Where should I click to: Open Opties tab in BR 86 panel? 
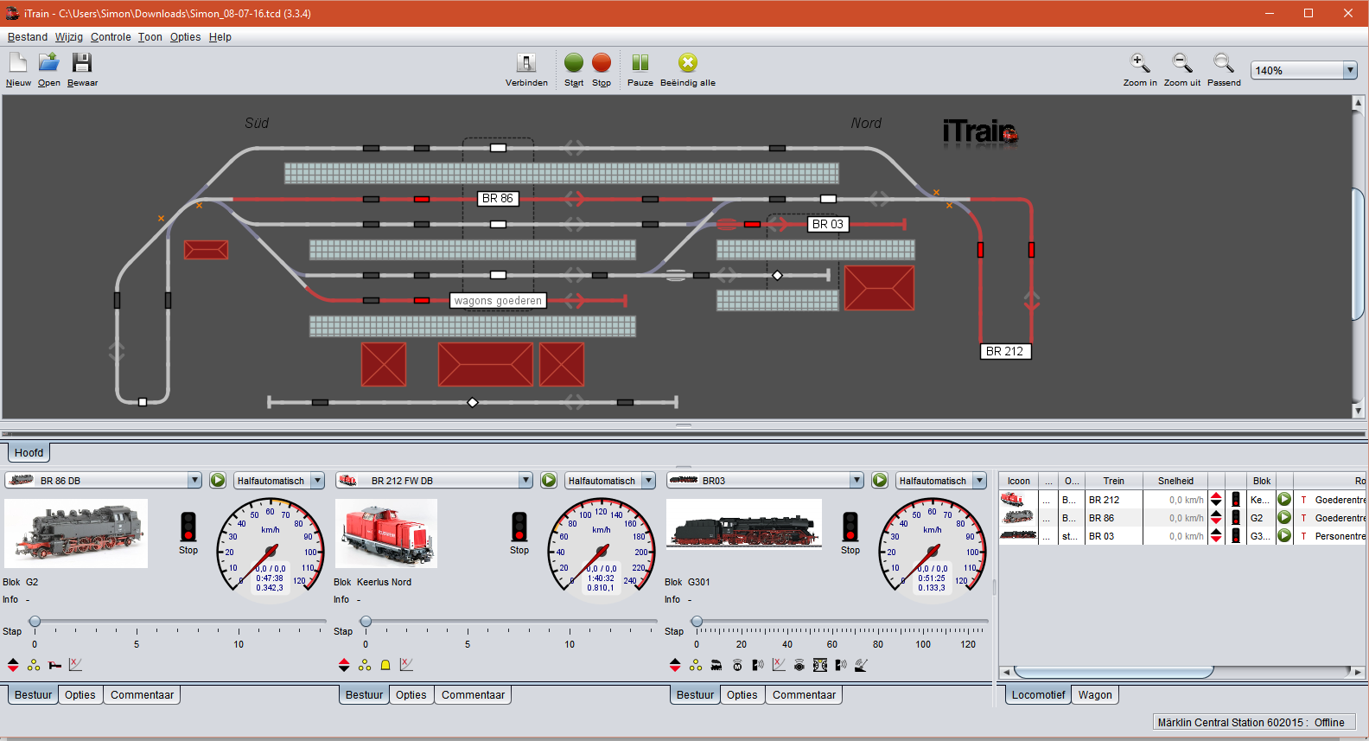tap(80, 694)
